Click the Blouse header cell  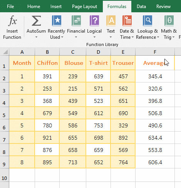[x=73, y=63]
